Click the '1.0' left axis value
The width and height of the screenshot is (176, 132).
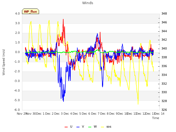click(17, 43)
